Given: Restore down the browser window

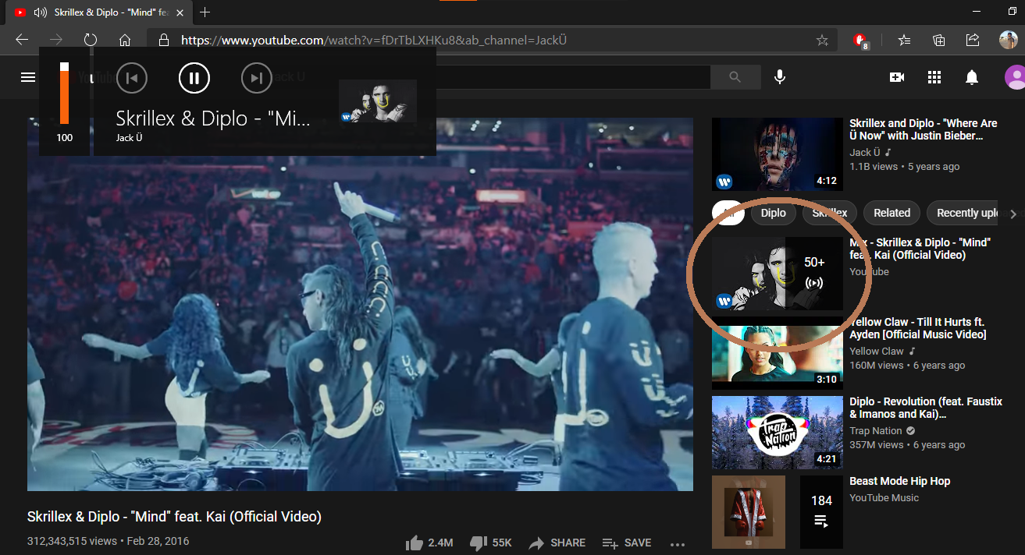Looking at the screenshot, I should pyautogui.click(x=1013, y=12).
